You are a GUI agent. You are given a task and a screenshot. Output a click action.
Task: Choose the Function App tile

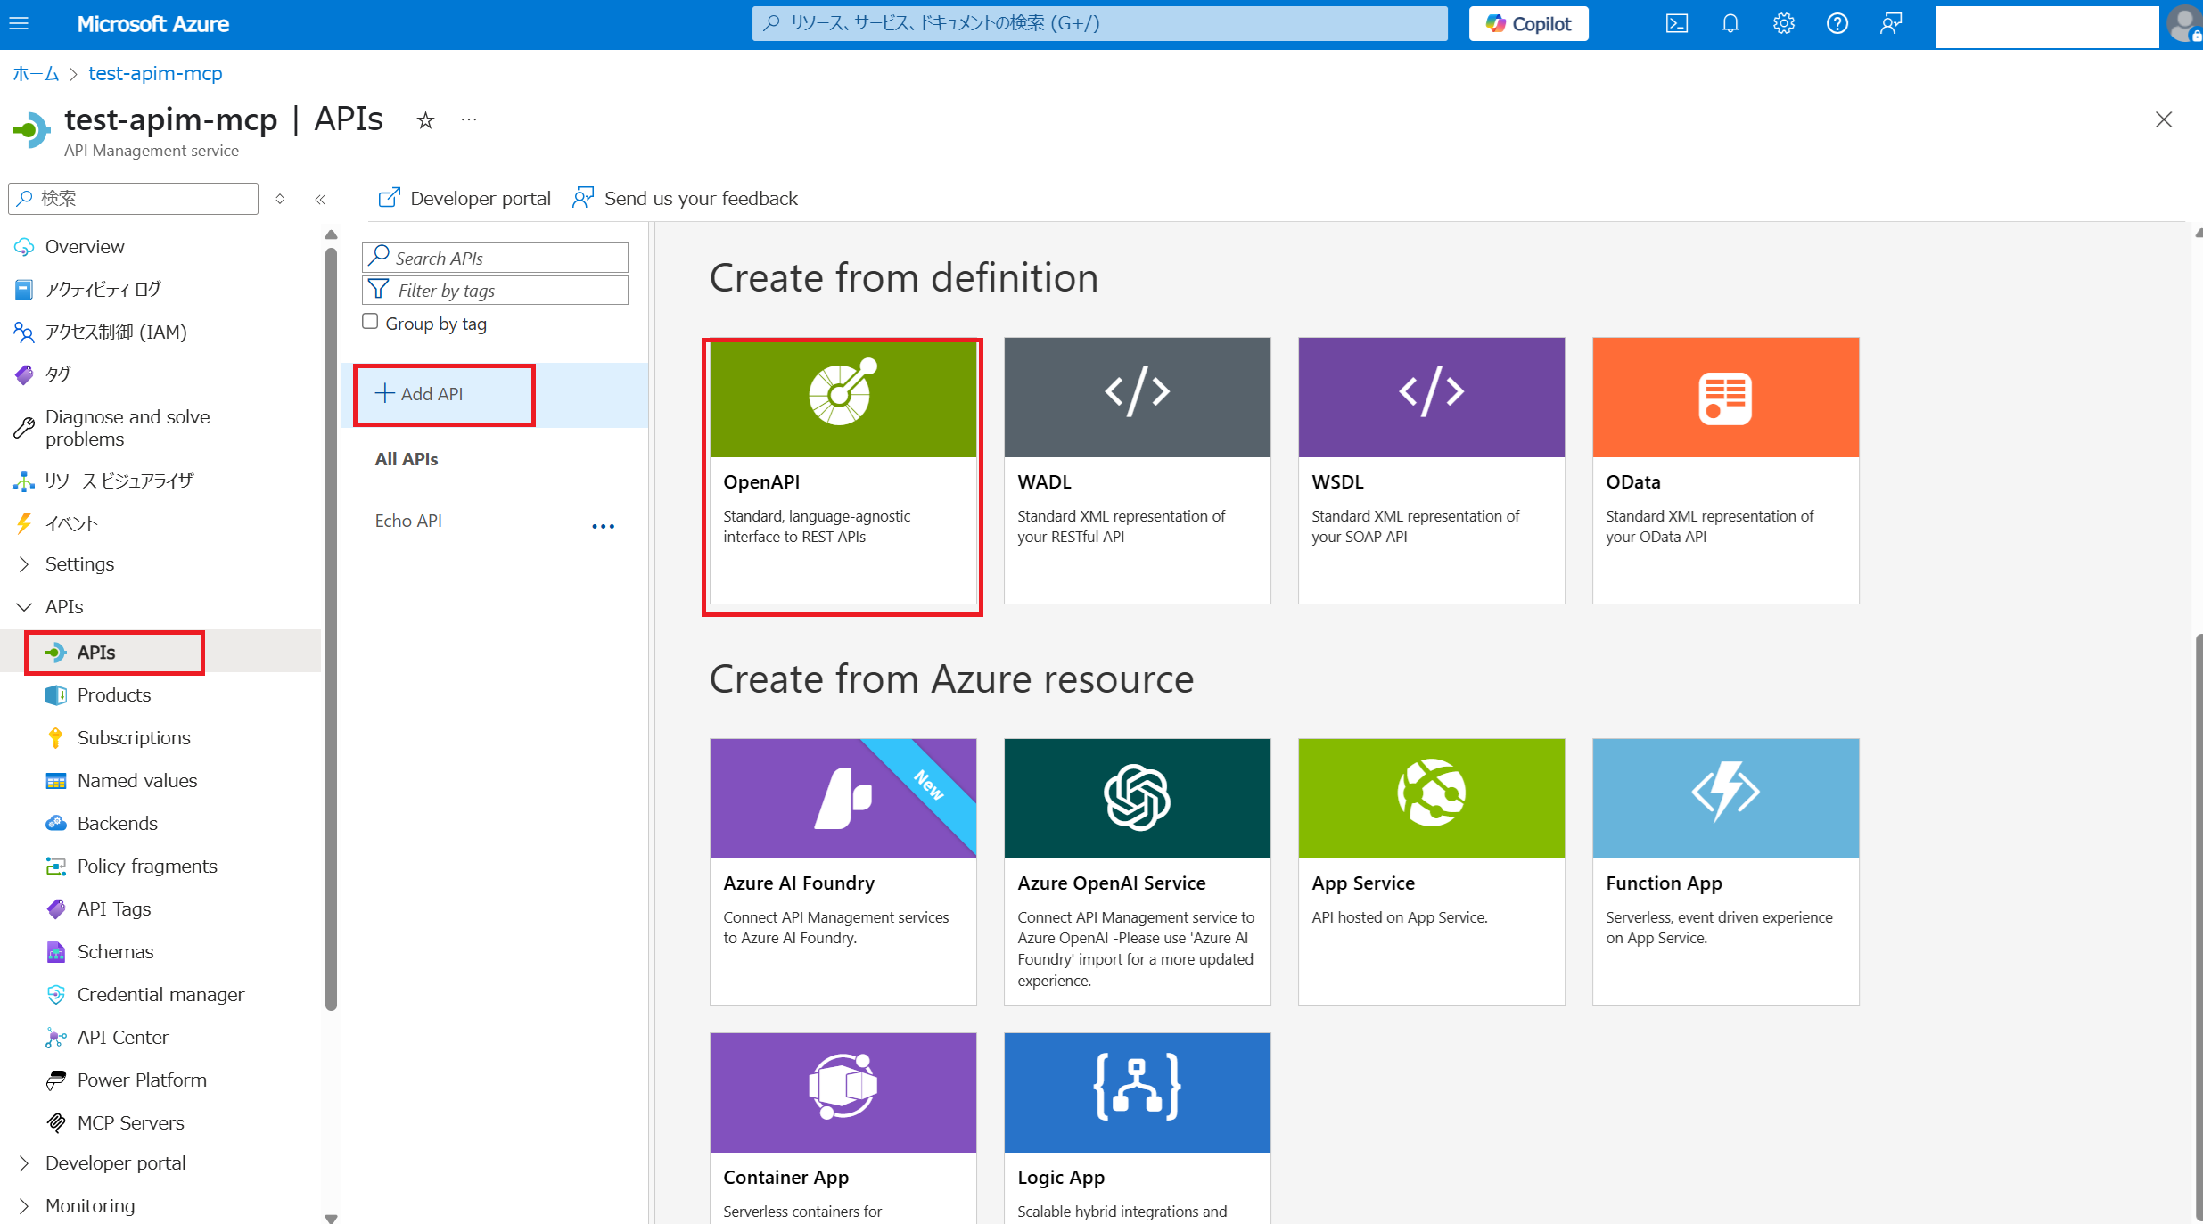1725,872
